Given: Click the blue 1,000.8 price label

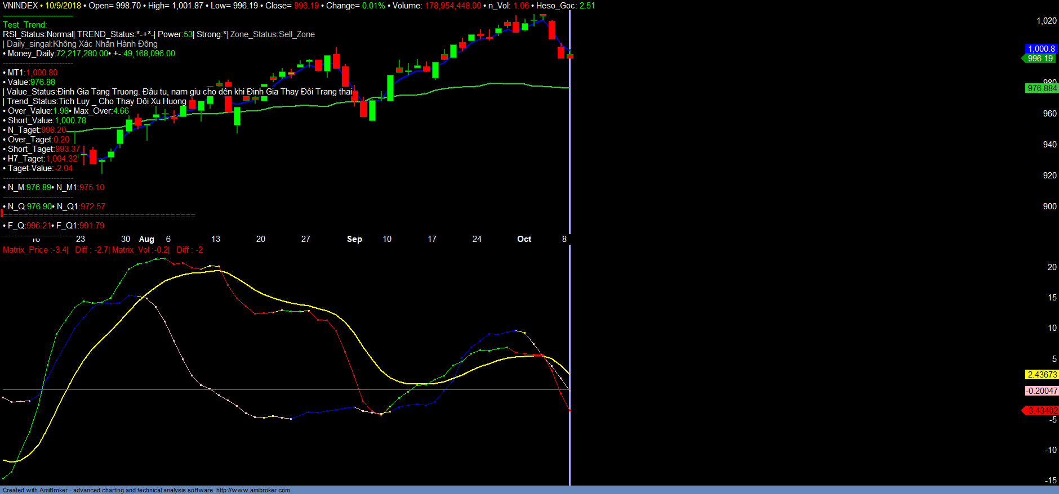Looking at the screenshot, I should [1041, 49].
